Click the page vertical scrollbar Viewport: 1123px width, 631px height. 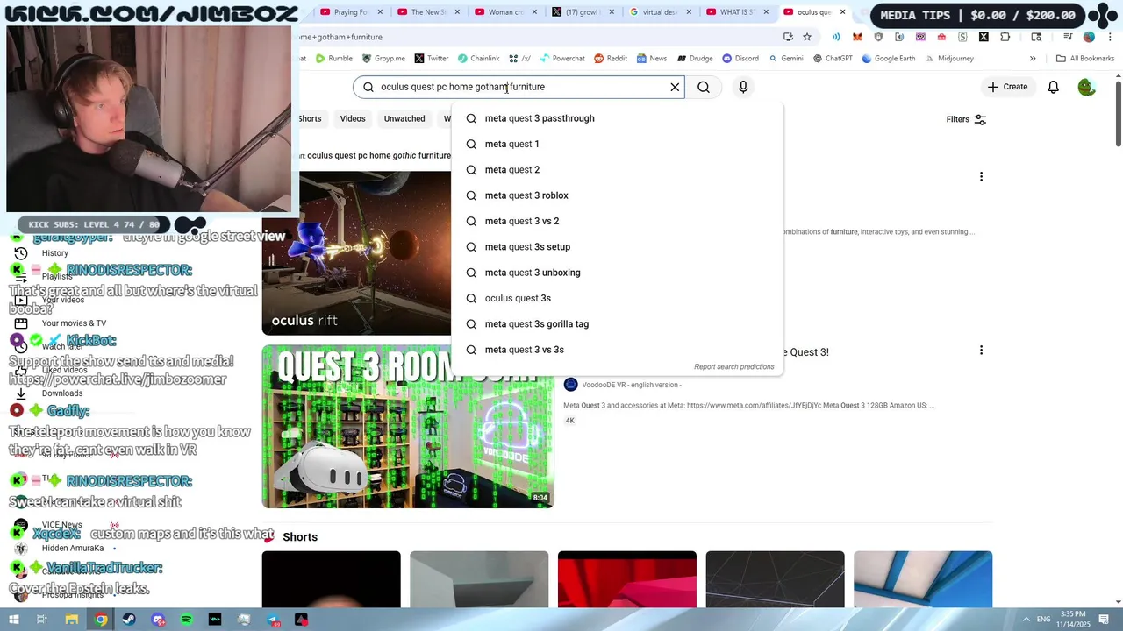tap(1118, 114)
